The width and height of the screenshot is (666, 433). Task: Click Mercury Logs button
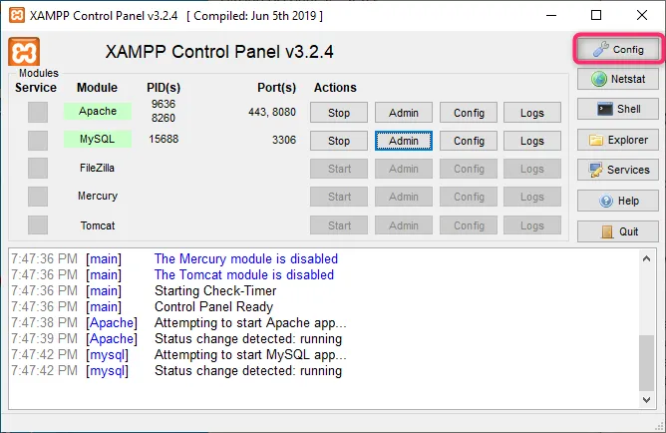tap(532, 197)
